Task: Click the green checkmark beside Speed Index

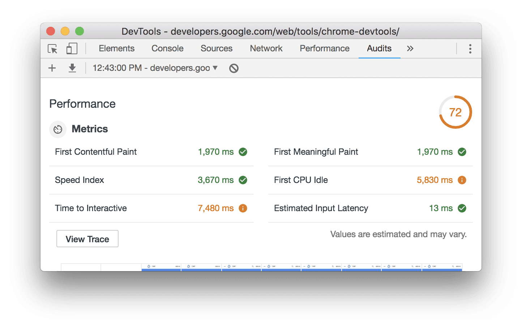Action: pos(243,180)
